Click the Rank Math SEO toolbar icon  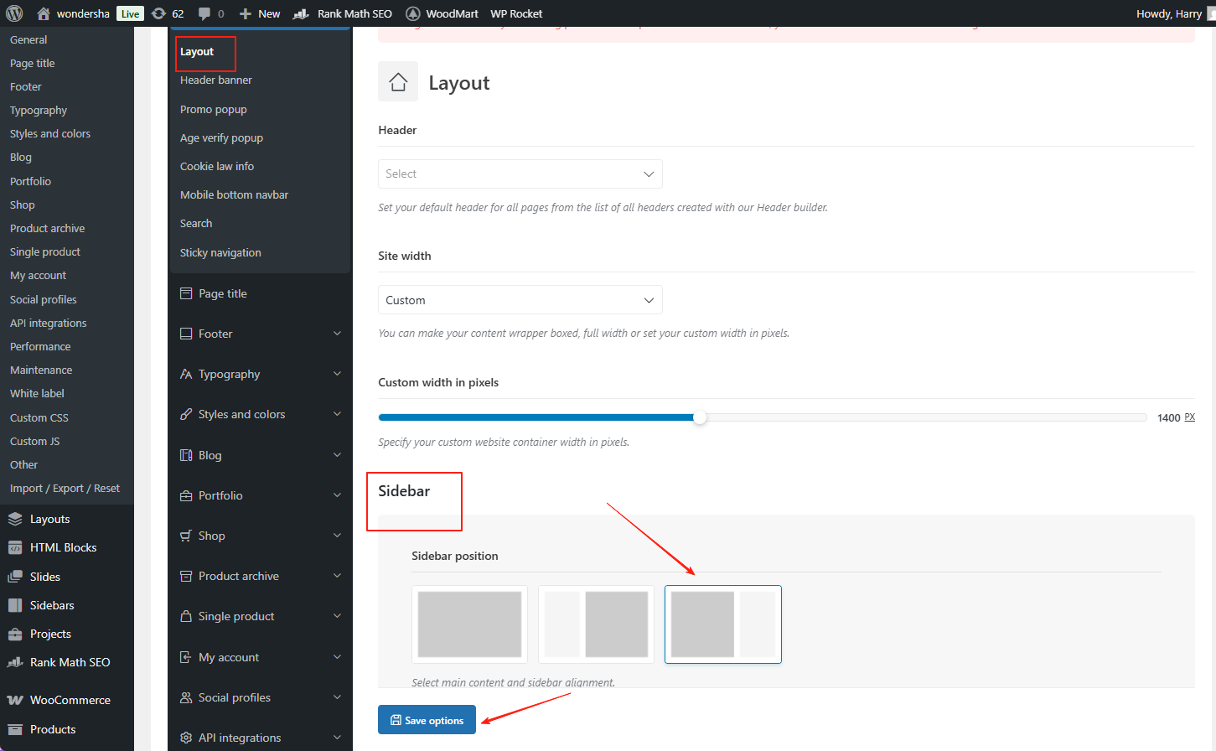(x=301, y=13)
